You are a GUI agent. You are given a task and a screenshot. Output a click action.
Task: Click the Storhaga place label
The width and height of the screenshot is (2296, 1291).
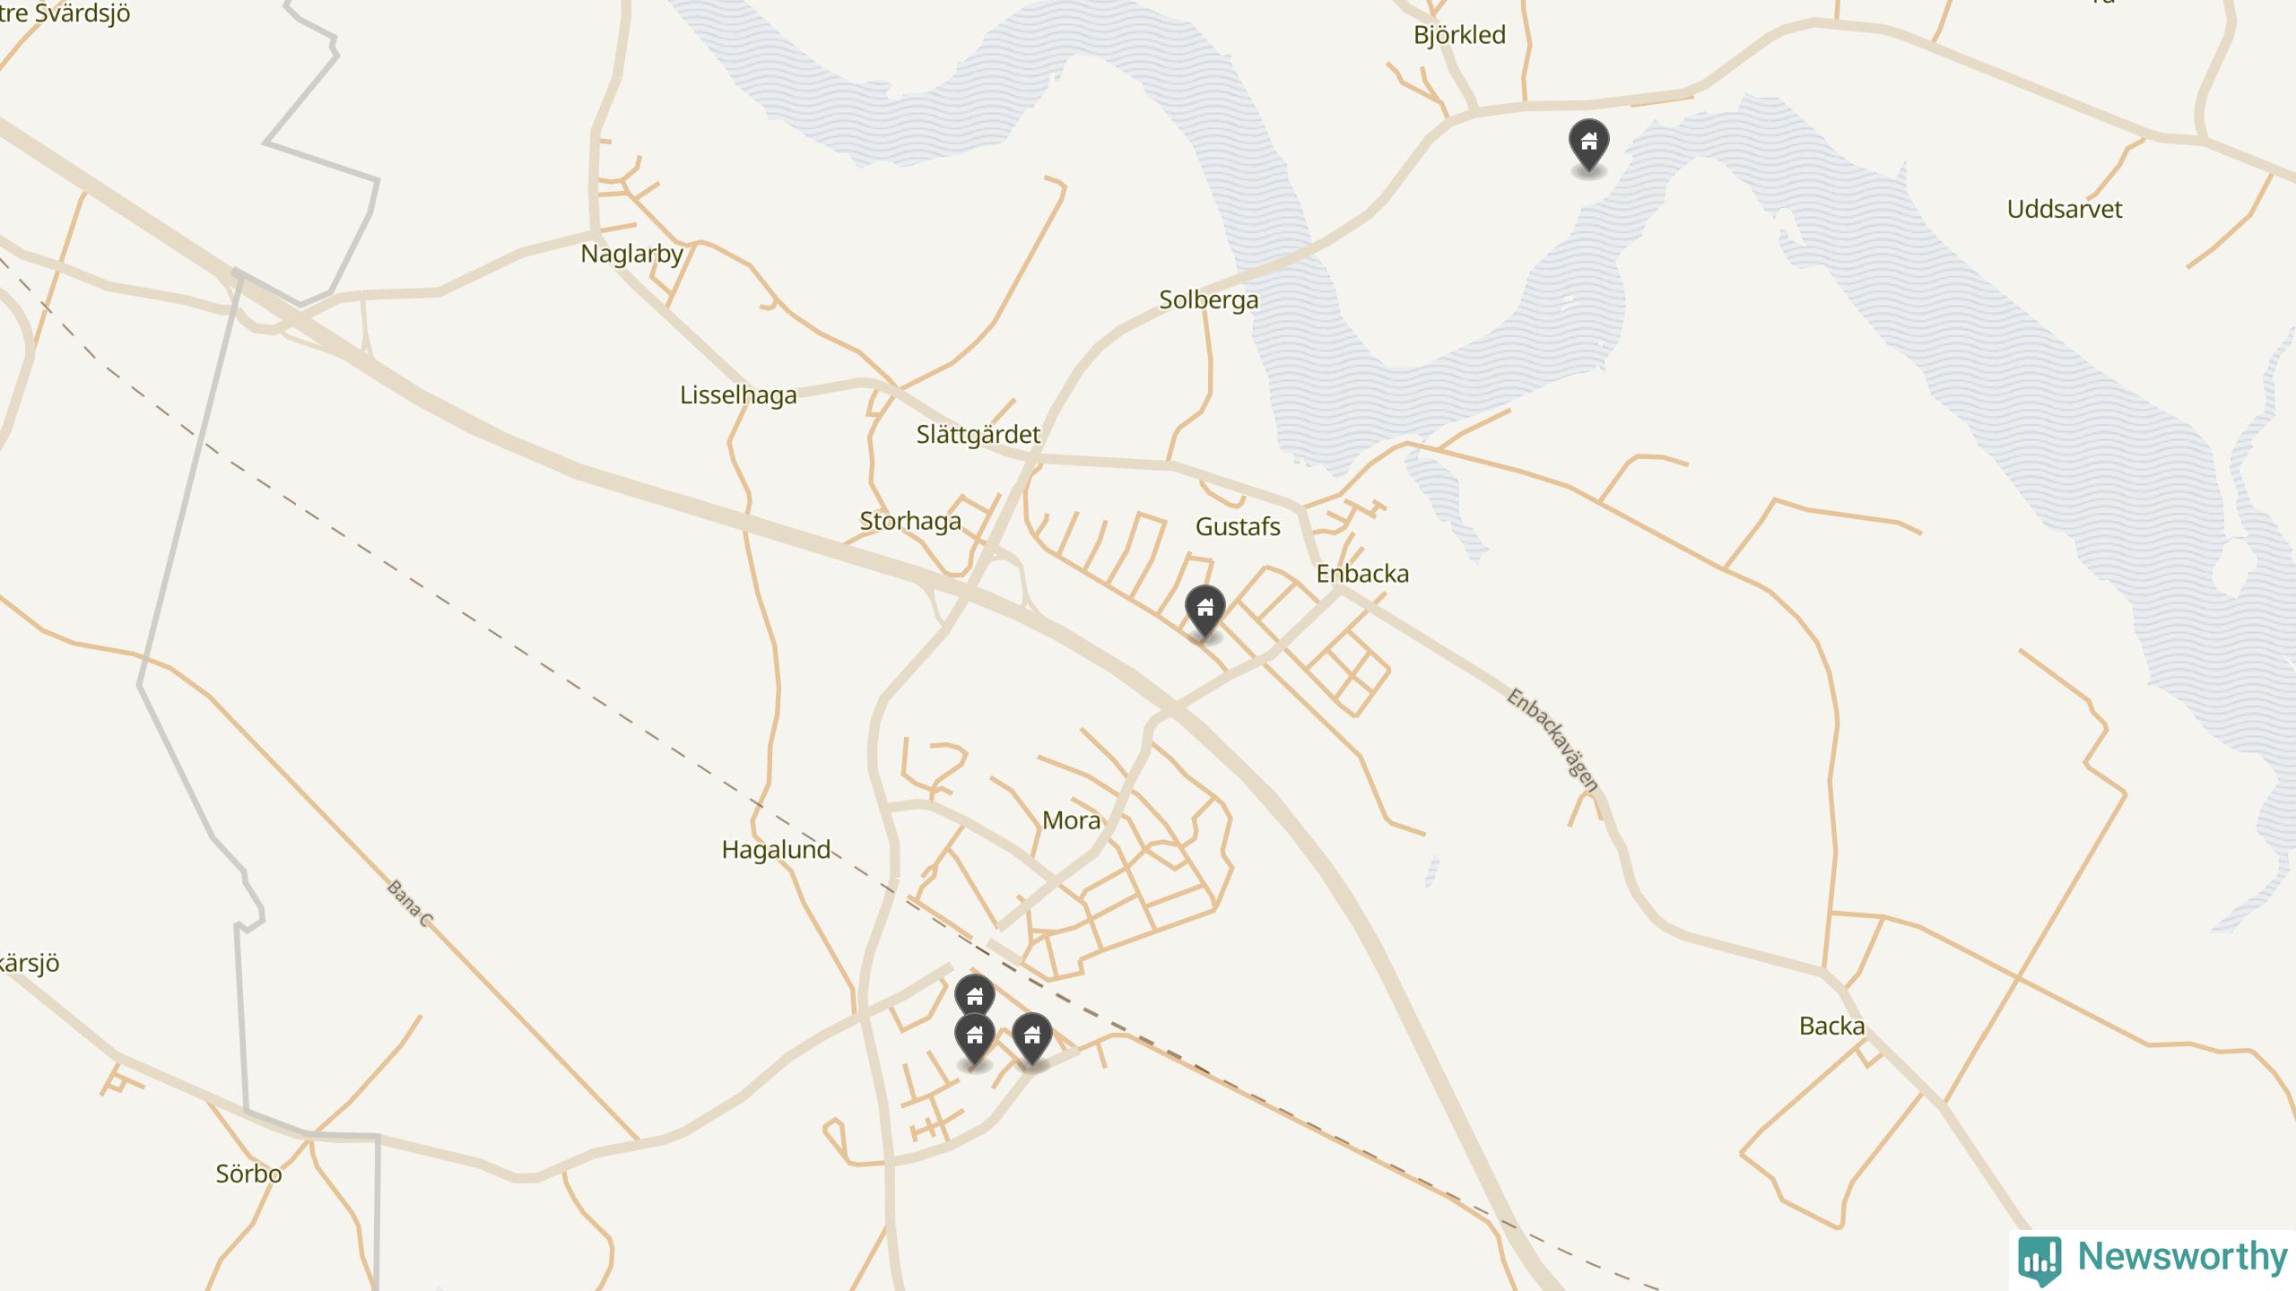[x=910, y=522]
